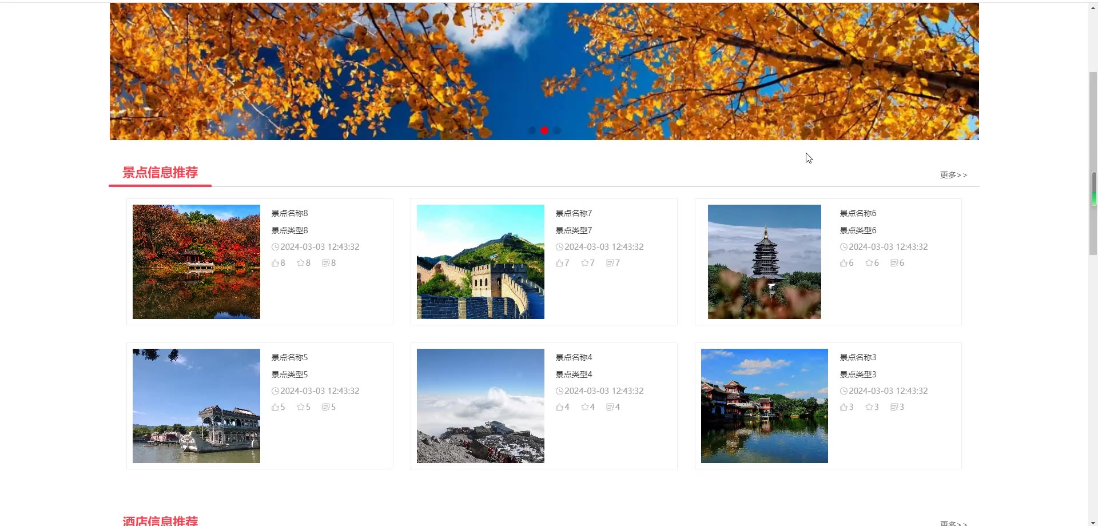Click the 景点类型8 label
This screenshot has height=526, width=1098.
click(x=289, y=230)
